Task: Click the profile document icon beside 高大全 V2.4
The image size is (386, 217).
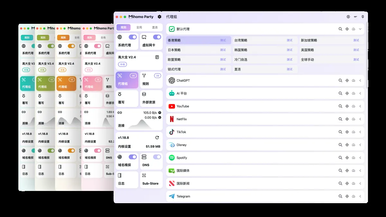Action: tap(157, 57)
